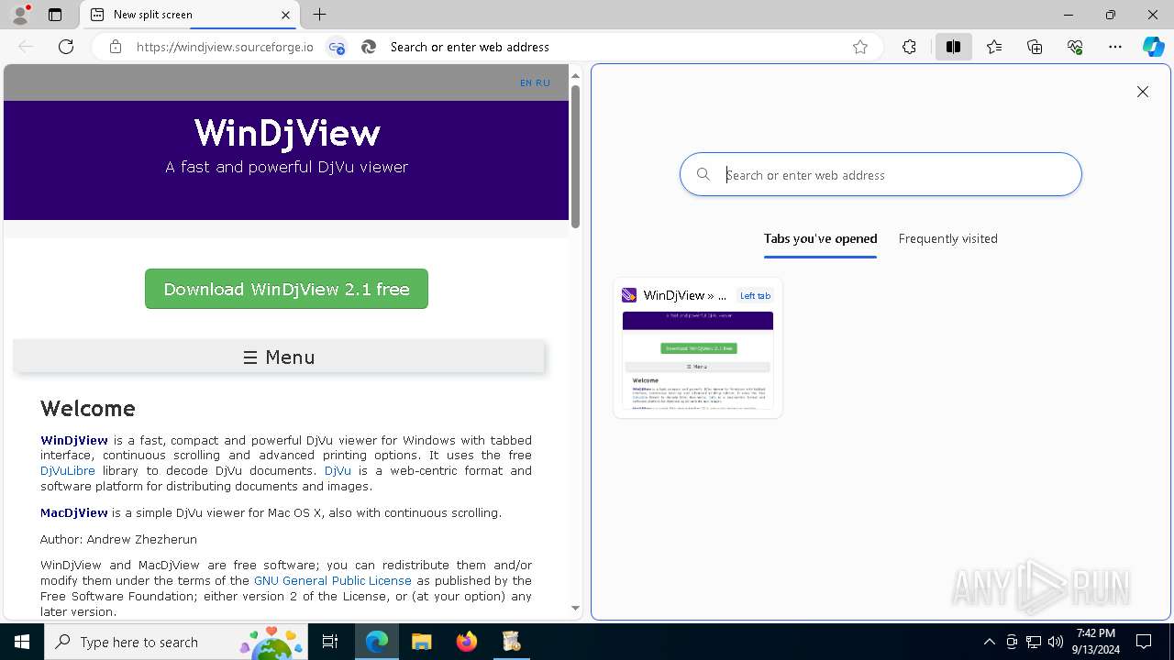Click the taskbar search box
Screen dimensions: 1174x660
click(x=177, y=642)
